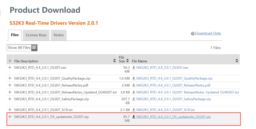Click description text D2207_QualityPackage.zip

52,78
